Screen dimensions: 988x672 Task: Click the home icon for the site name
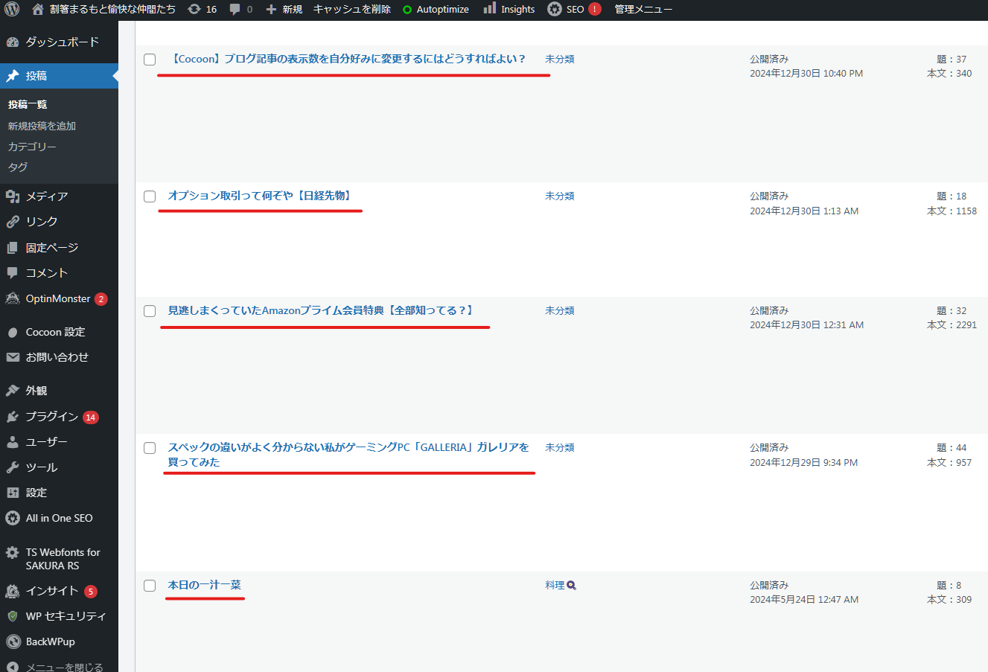pyautogui.click(x=38, y=9)
